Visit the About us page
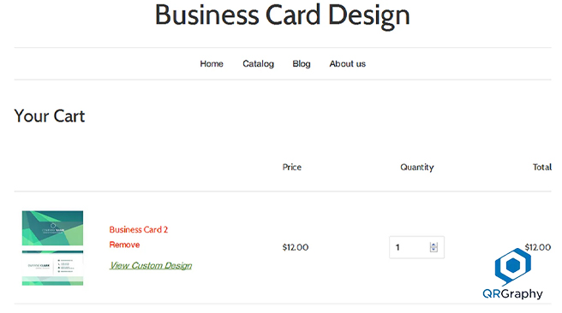 click(347, 63)
